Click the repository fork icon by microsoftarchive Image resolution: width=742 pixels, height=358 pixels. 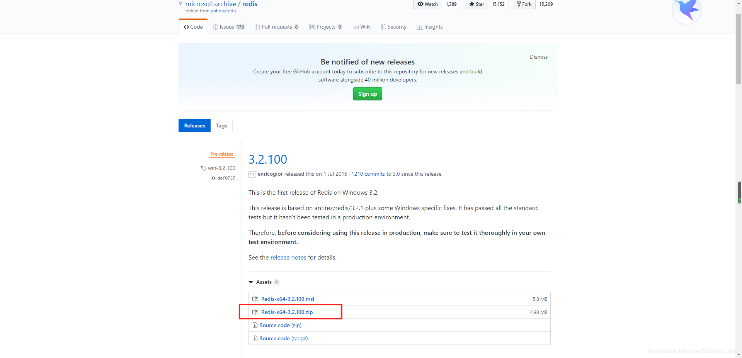(x=180, y=3)
